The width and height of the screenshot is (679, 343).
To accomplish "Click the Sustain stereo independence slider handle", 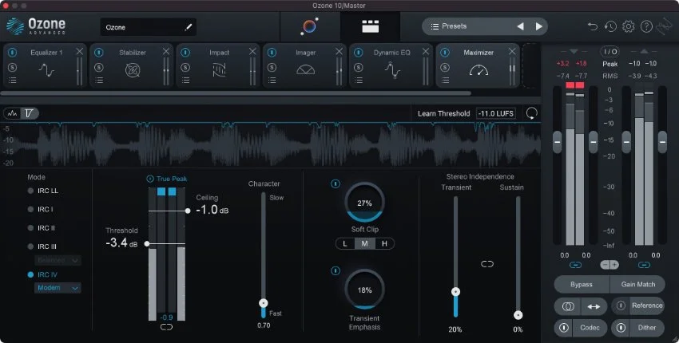I will (x=518, y=315).
